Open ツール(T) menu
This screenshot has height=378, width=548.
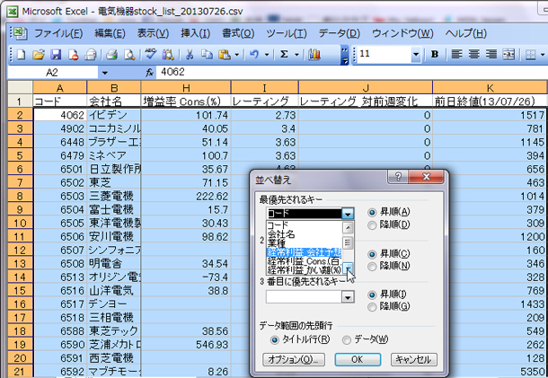(x=287, y=33)
